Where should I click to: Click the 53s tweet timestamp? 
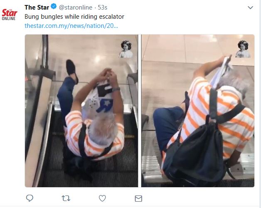click(x=103, y=7)
